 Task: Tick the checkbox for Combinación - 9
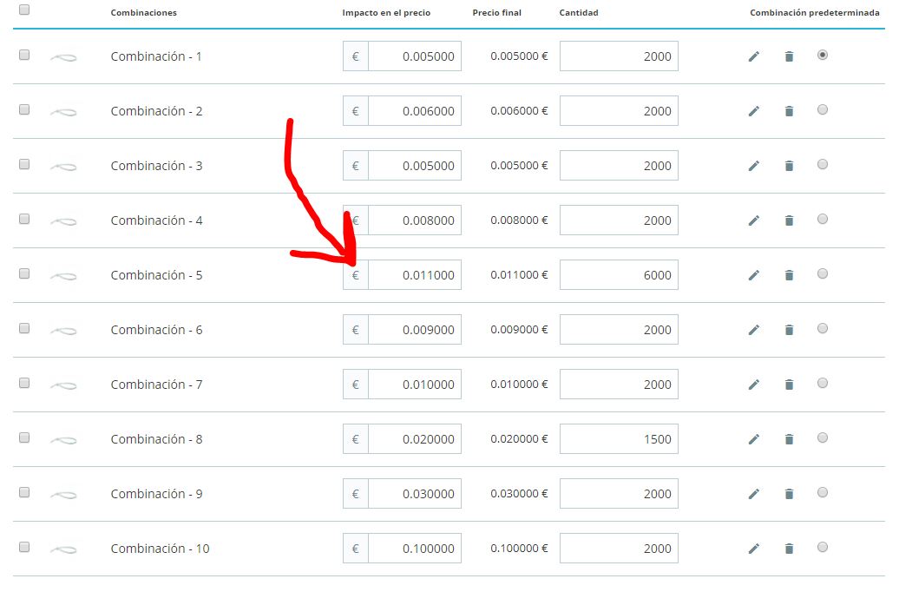(24, 492)
